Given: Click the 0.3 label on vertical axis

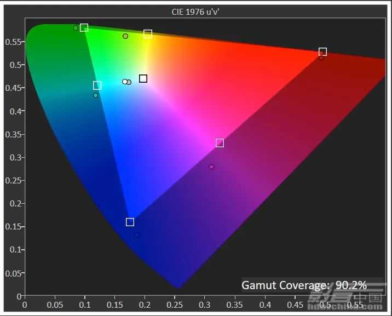Looking at the screenshot, I should (15, 157).
